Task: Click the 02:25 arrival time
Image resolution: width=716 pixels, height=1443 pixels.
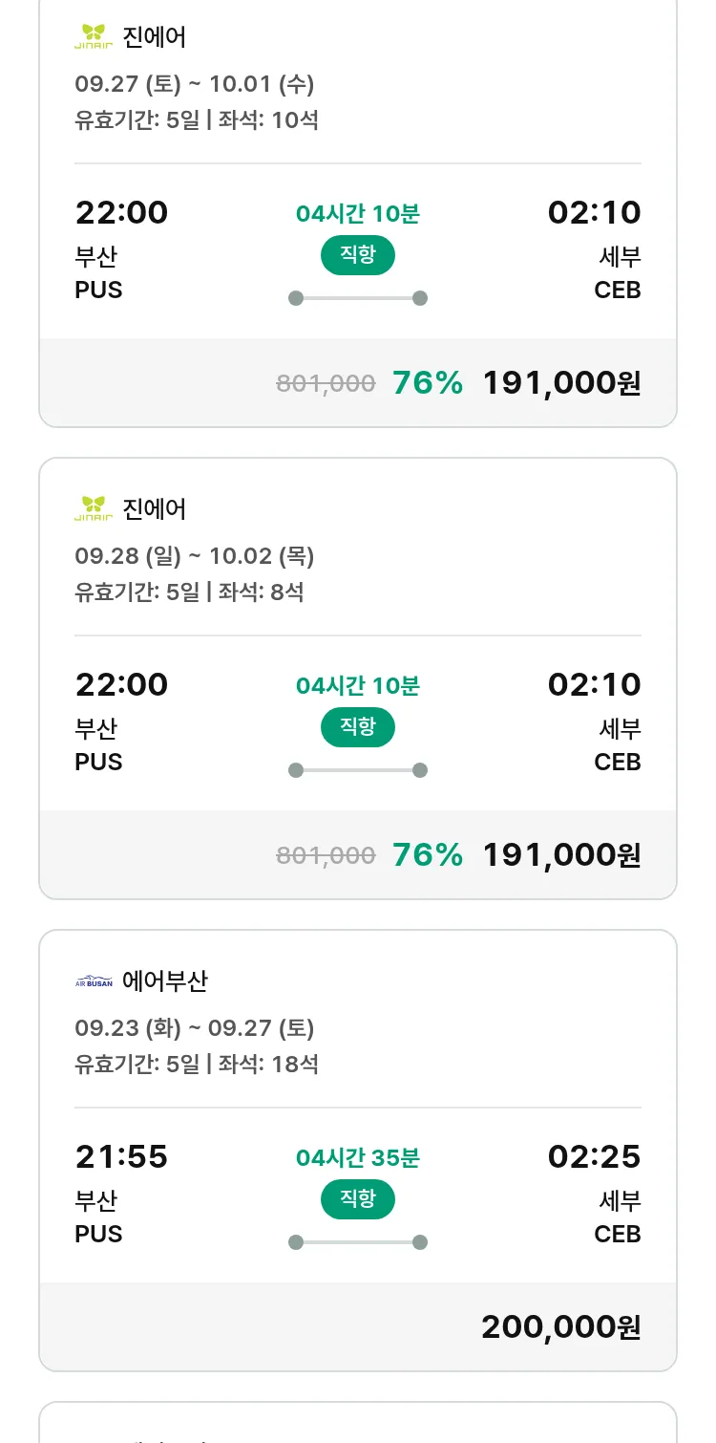Action: tap(594, 1157)
